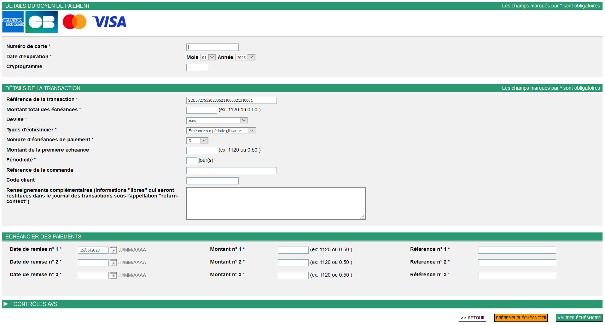Screen dimensions: 605x325
Task: Focus the Numéro de carte field
Action: click(x=213, y=47)
